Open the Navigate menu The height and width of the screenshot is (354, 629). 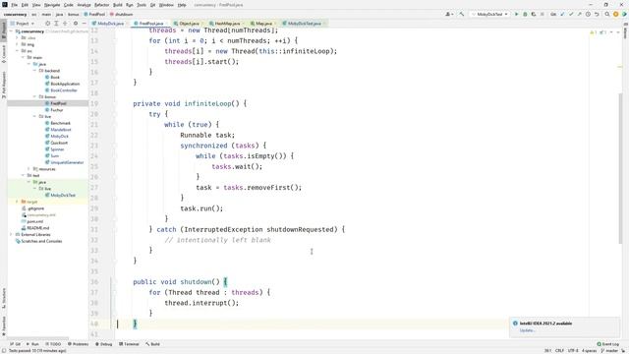tap(52, 5)
